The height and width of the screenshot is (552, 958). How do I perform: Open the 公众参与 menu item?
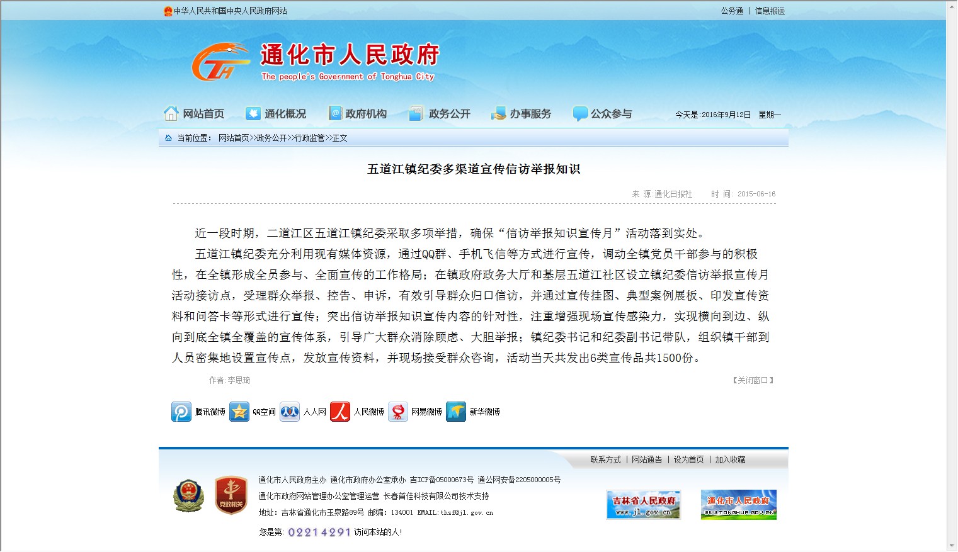pyautogui.click(x=603, y=114)
